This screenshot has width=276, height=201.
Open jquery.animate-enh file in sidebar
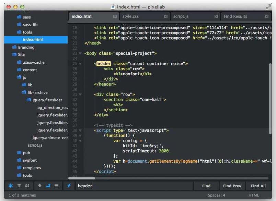tap(50, 138)
